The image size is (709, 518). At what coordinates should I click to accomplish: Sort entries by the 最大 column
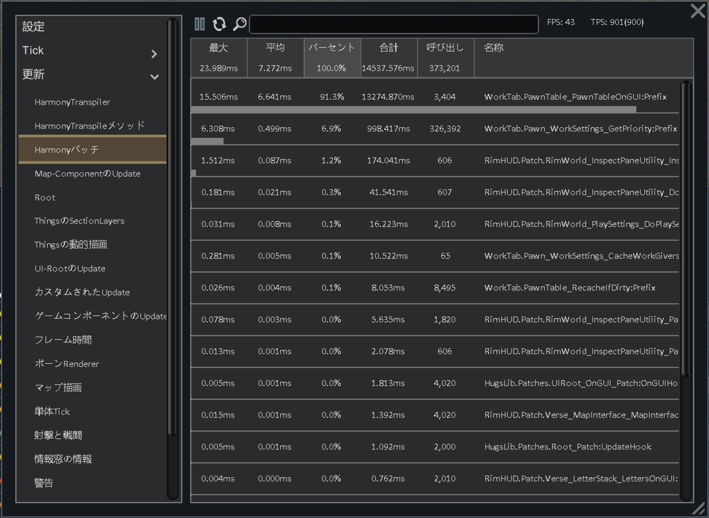coord(219,48)
